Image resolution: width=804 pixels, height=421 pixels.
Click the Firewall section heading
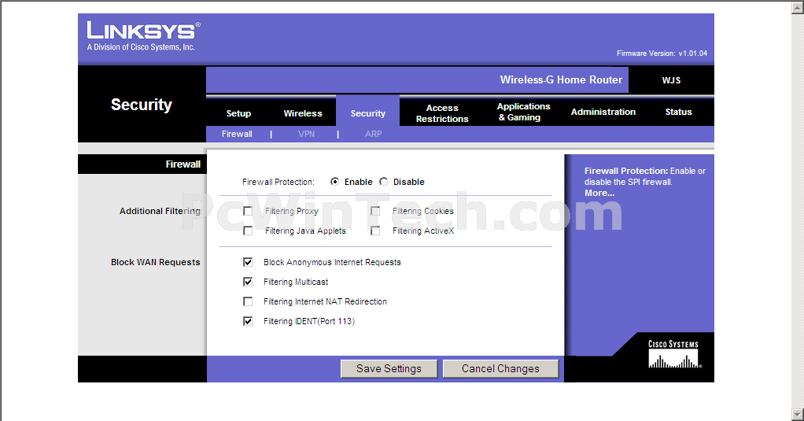[x=183, y=164]
